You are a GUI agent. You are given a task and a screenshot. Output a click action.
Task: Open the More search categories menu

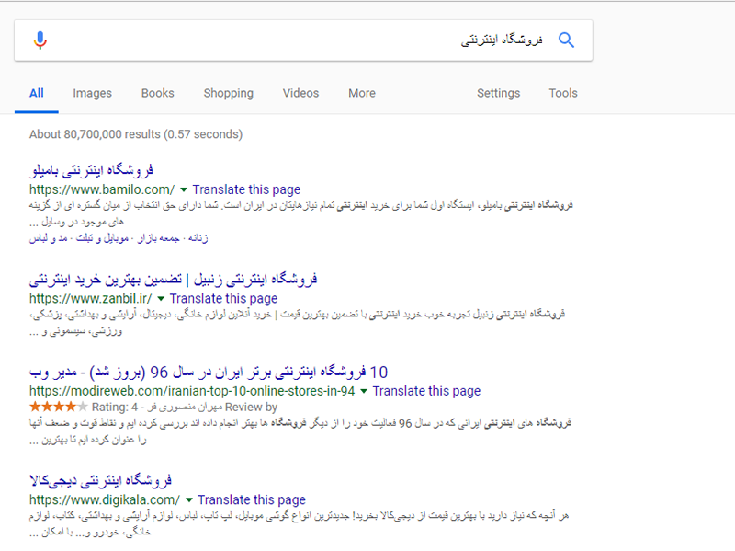point(361,93)
